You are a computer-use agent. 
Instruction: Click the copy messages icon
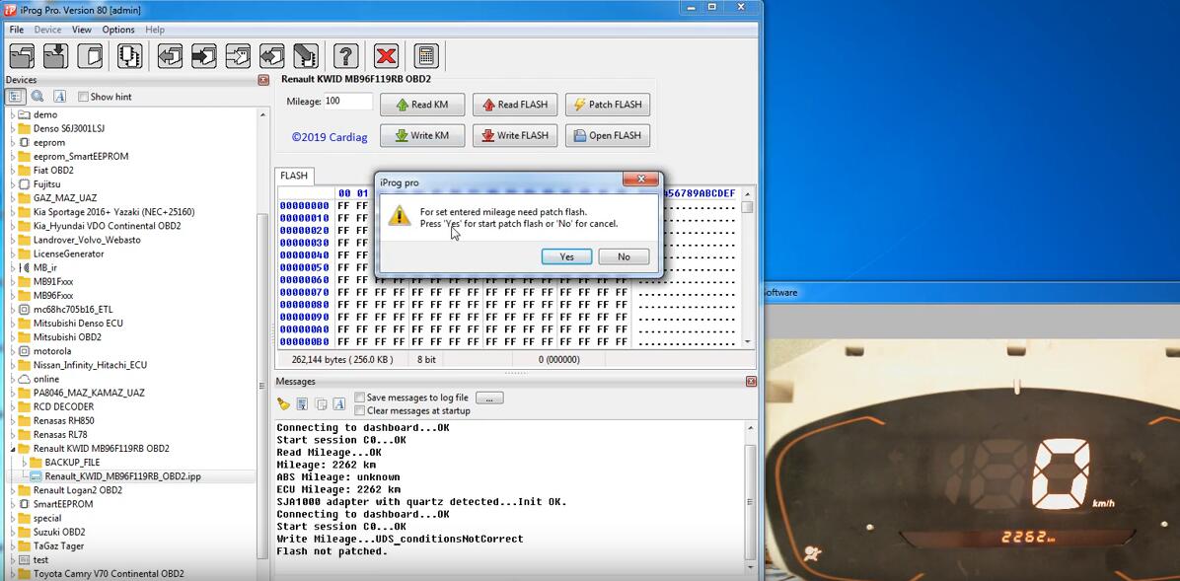[322, 404]
